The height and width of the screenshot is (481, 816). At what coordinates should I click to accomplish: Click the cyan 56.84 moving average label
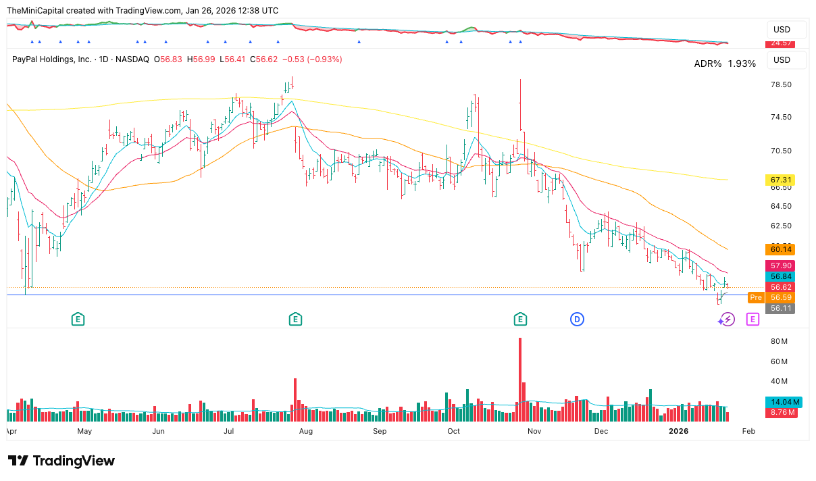(780, 276)
